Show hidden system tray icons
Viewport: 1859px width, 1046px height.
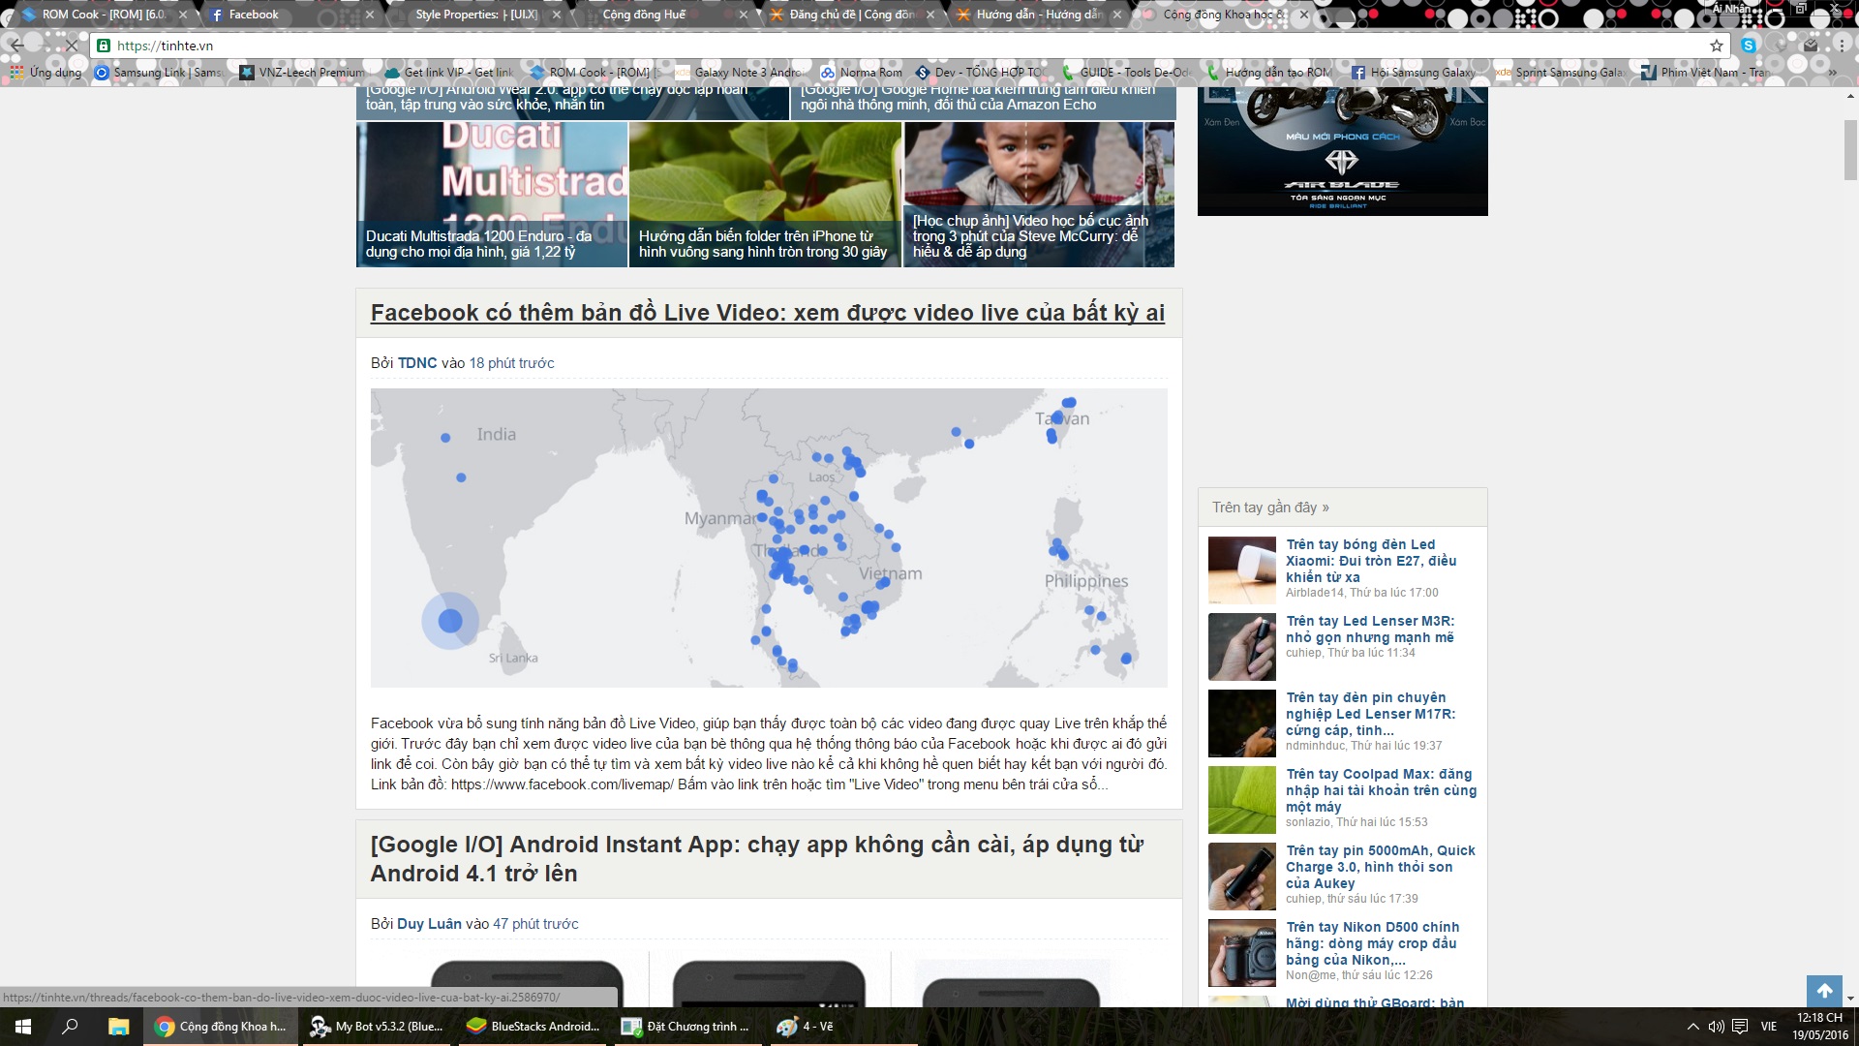[1692, 1027]
